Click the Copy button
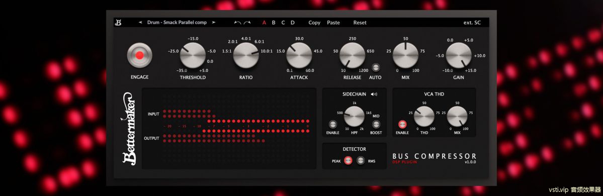 pos(314,23)
